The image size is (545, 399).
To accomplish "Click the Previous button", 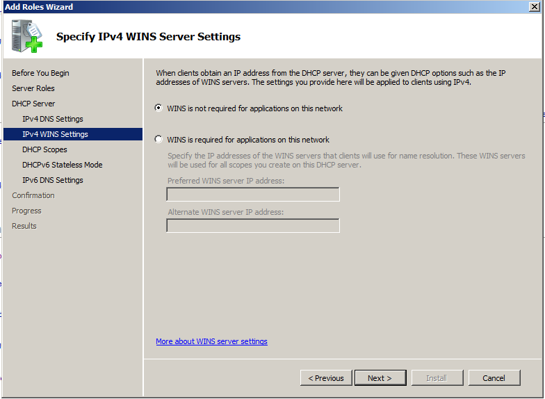I will tap(326, 378).
